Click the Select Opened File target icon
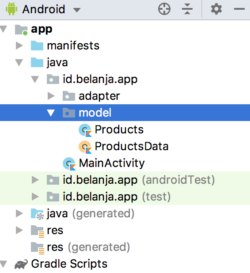Image resolution: width=250 pixels, height=273 pixels. tap(164, 9)
